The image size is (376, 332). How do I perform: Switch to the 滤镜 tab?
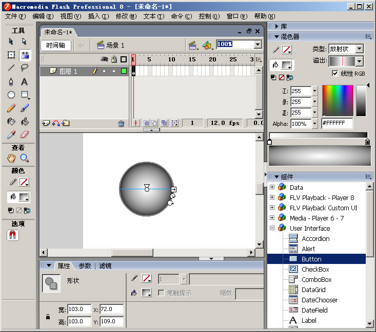(105, 266)
